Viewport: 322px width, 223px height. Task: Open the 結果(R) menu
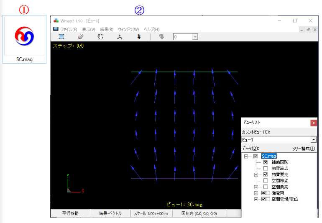[107, 29]
